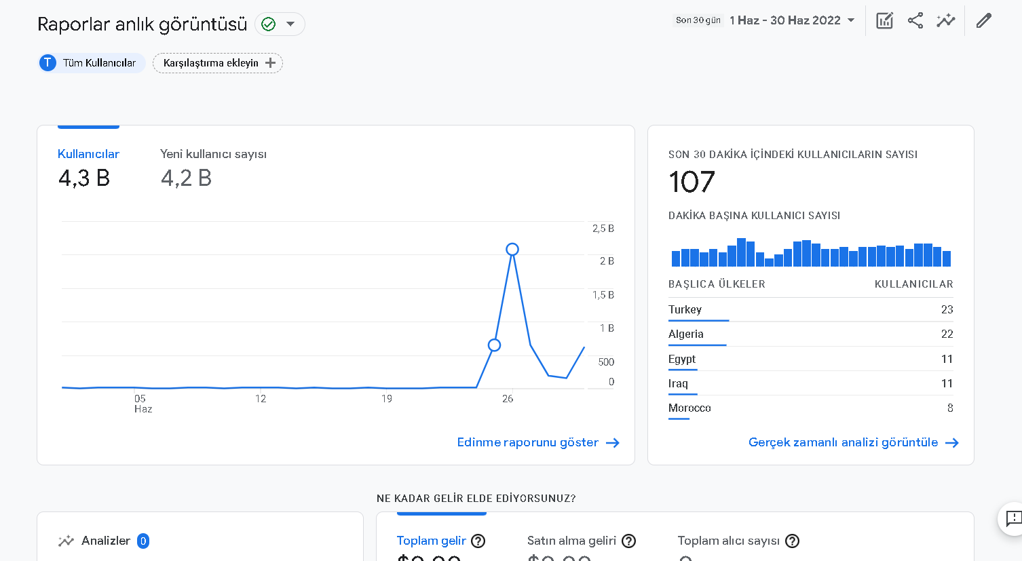Click the BAŞLICA ÜLKELER column header
The height and width of the screenshot is (561, 1022).
pyautogui.click(x=717, y=284)
